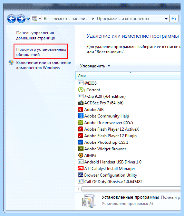Select Adobe Flash Player 12 ActiveX text
This screenshot has height=216, width=184.
112,129
